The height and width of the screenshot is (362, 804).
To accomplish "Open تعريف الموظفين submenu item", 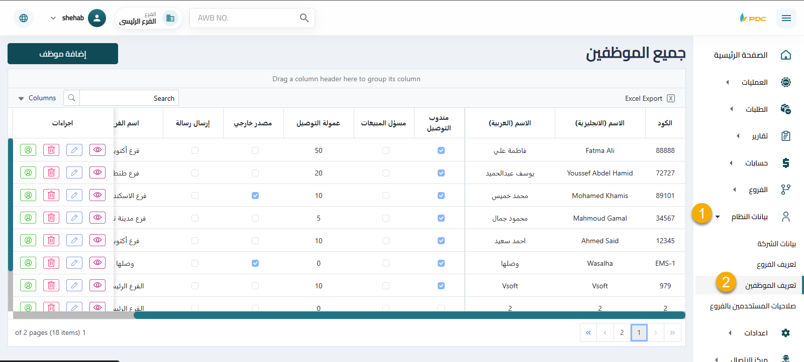I will (x=770, y=285).
